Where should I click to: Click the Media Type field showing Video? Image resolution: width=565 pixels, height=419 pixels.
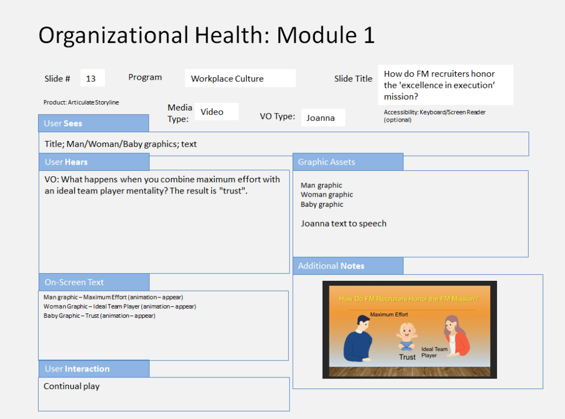216,112
